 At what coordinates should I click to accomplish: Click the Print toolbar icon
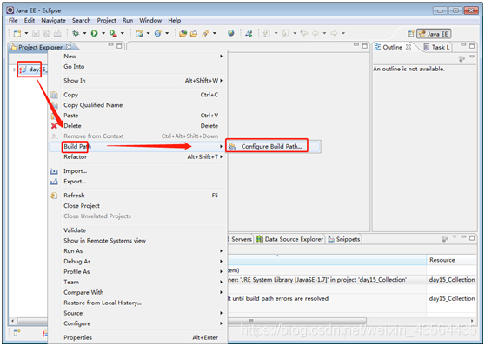click(x=57, y=33)
